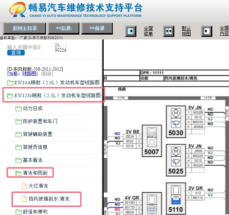
Task: Return to main directory via 返回主目录
Action: (x=24, y=28)
